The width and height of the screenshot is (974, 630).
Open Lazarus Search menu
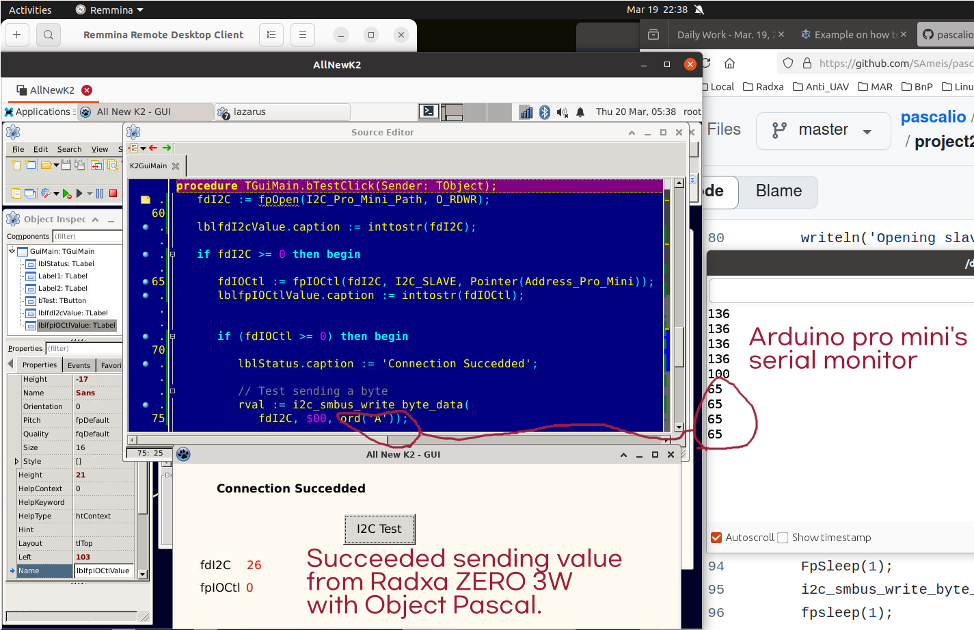point(69,149)
